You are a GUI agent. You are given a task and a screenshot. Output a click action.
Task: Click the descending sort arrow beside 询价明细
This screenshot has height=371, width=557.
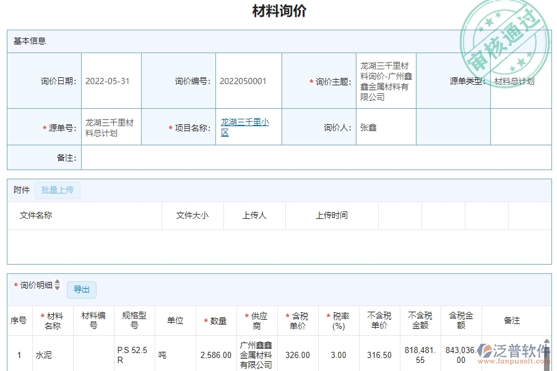[57, 288]
